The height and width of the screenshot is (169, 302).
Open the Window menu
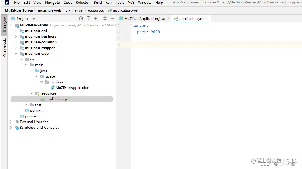pyautogui.click(x=144, y=3)
